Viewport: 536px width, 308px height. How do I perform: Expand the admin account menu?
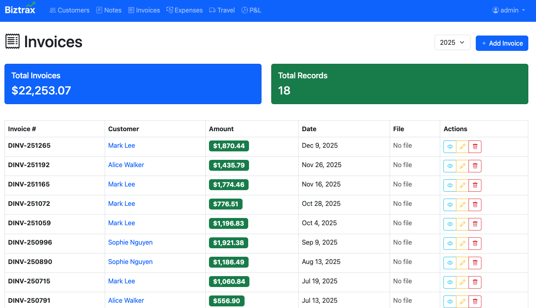[509, 10]
